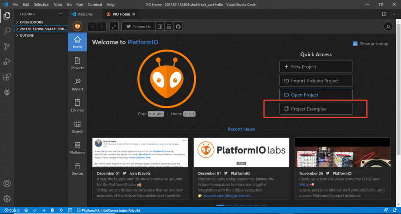Image resolution: width=401 pixels, height=214 pixels.
Task: Open the Help menu
Action: tap(110, 5)
